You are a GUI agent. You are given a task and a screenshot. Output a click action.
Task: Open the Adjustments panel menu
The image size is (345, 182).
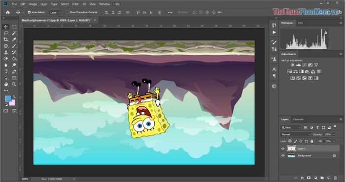(x=341, y=54)
